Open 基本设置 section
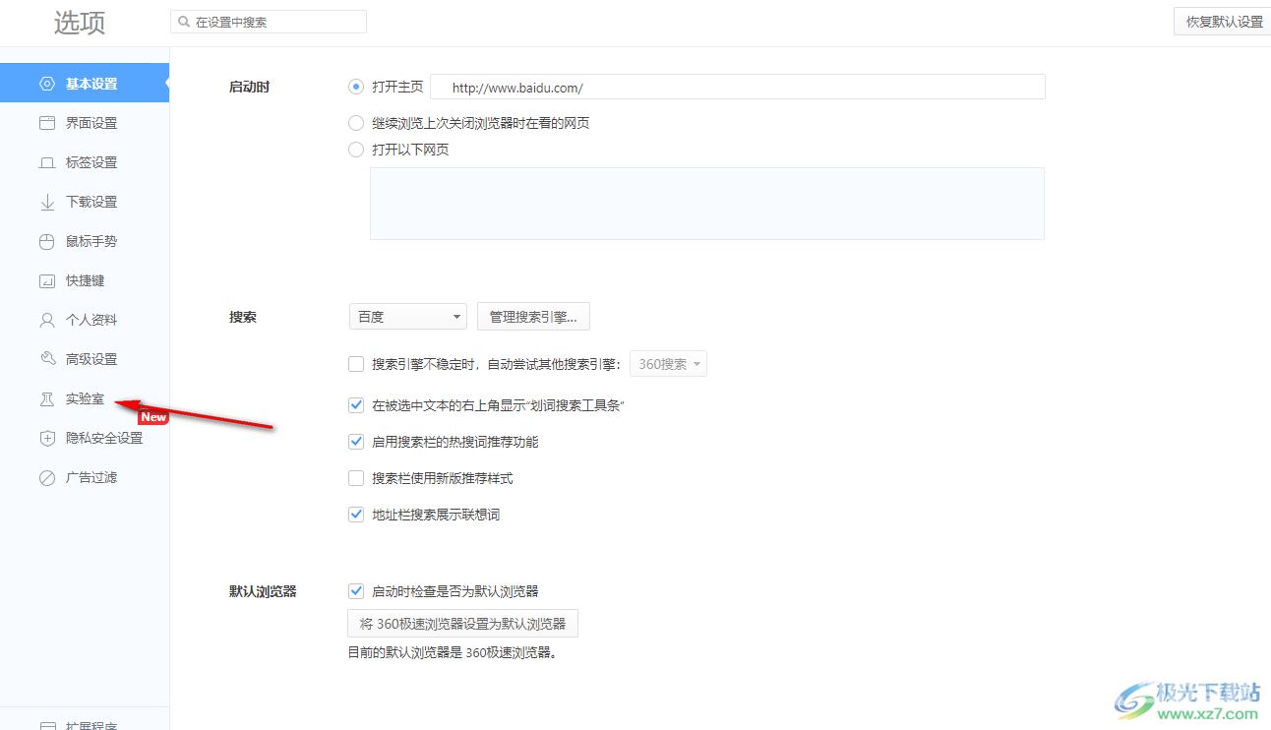The image size is (1271, 730). point(85,84)
